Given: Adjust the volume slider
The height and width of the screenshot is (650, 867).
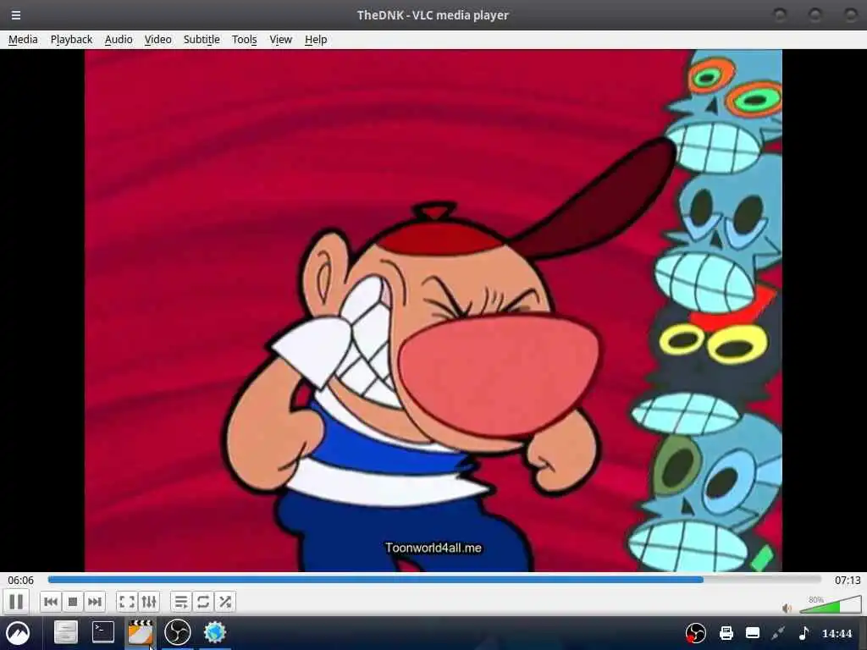Looking at the screenshot, I should (x=831, y=604).
